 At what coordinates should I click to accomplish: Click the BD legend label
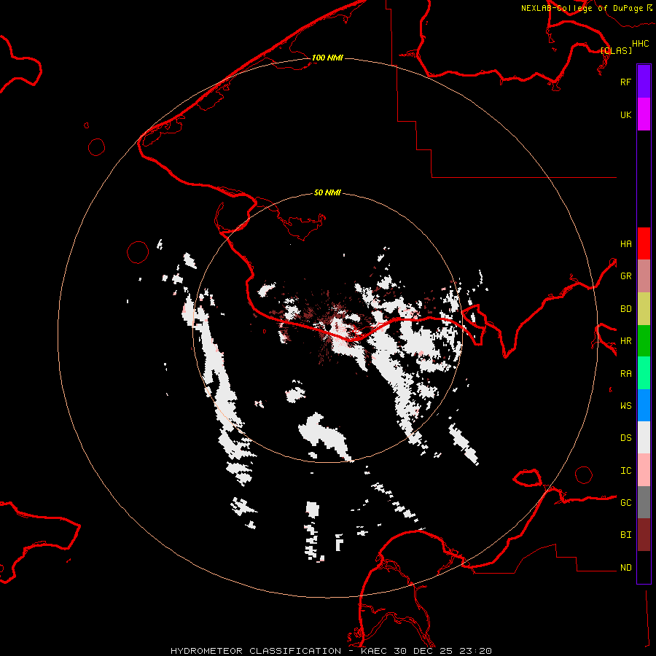coord(625,309)
